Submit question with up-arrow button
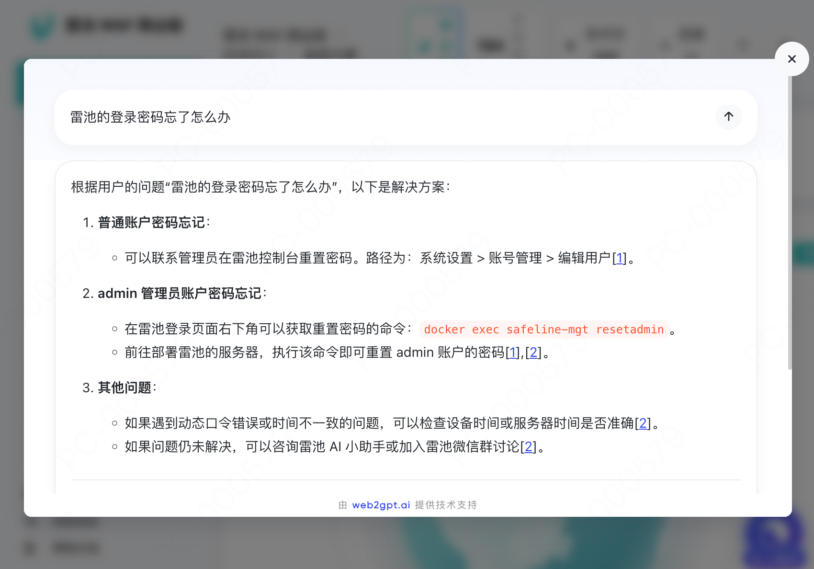The height and width of the screenshot is (569, 814). [x=728, y=116]
